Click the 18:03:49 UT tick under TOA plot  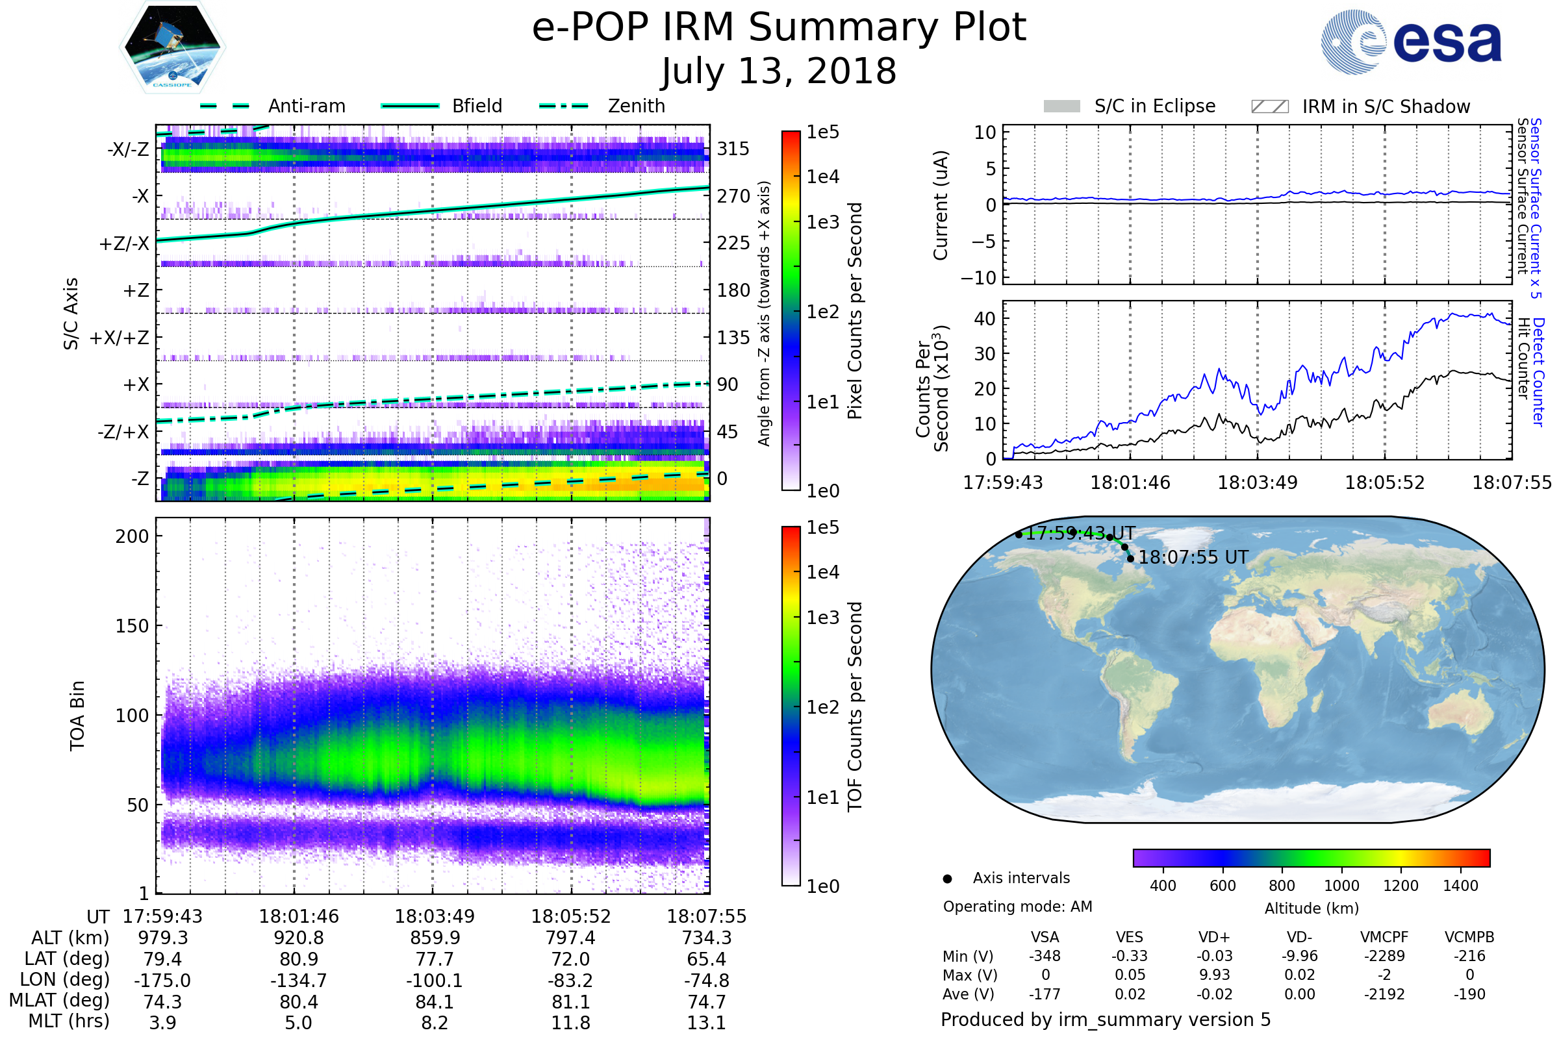[435, 916]
